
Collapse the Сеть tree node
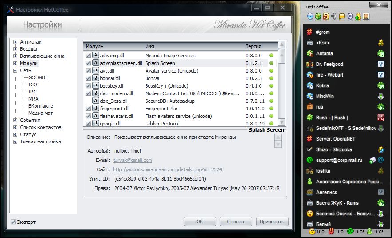coord(15,70)
